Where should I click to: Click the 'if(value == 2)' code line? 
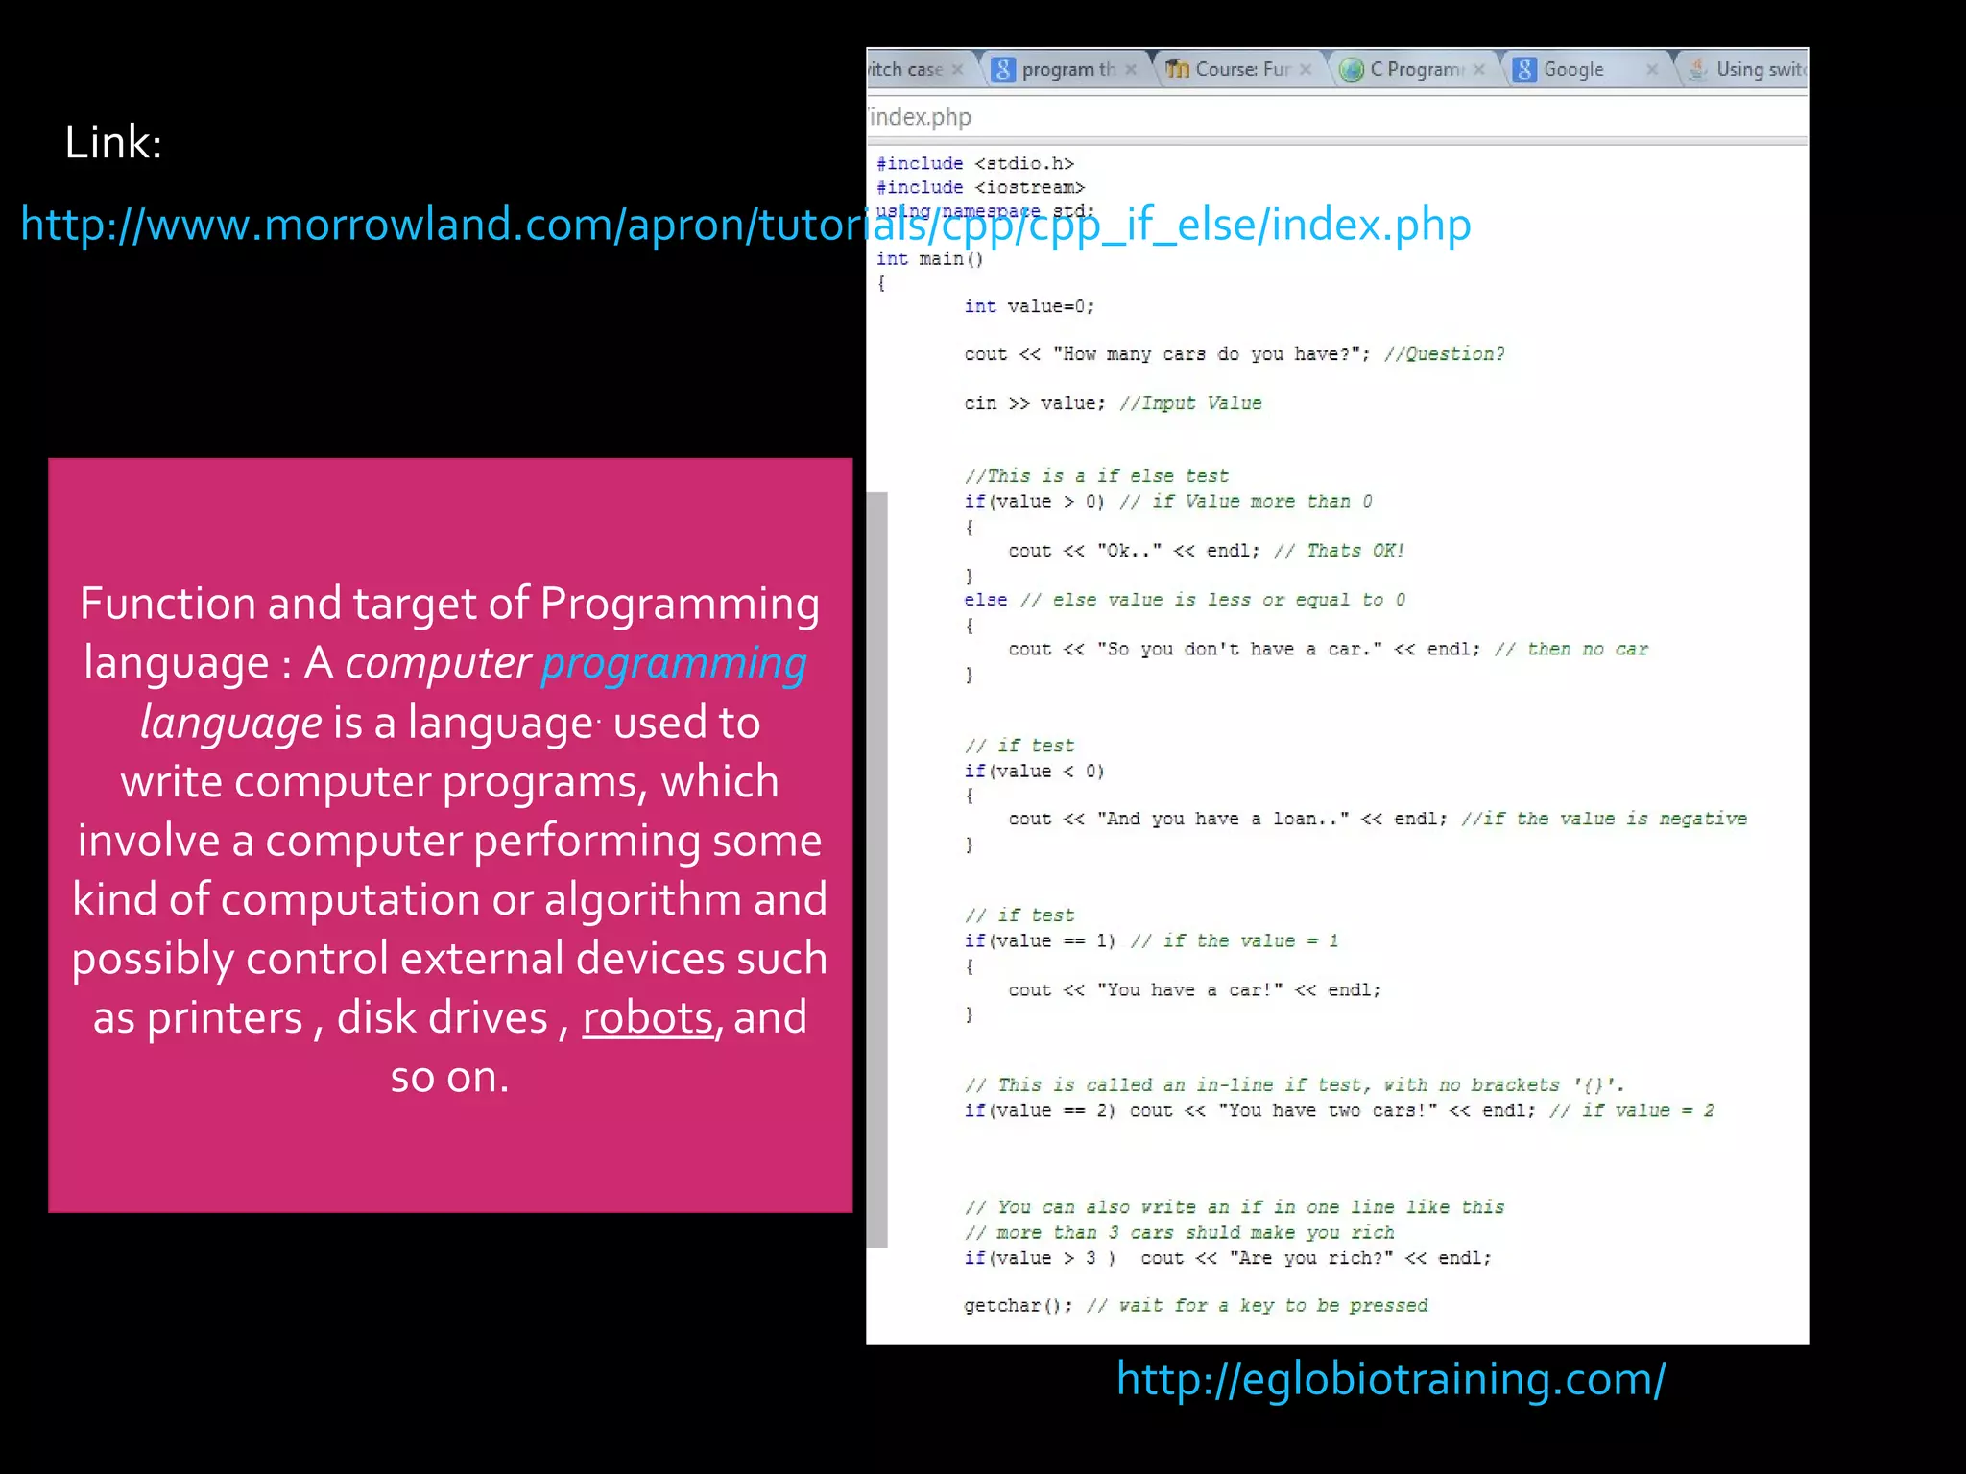(x=1339, y=1111)
